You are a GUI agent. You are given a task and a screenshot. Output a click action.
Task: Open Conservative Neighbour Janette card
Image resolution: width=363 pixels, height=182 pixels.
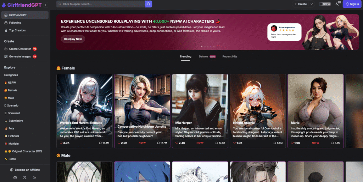click(142, 111)
